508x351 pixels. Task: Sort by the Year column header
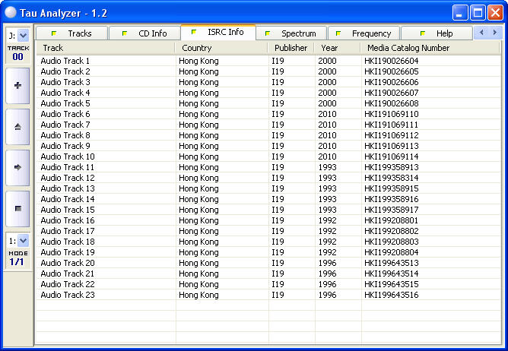tap(338, 48)
